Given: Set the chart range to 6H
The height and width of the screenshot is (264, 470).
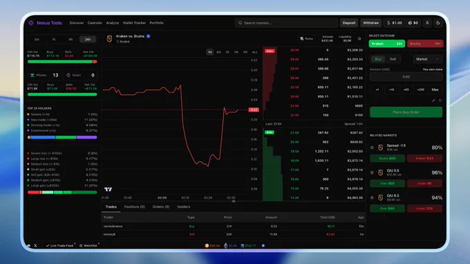Looking at the screenshot, I should point(218,52).
